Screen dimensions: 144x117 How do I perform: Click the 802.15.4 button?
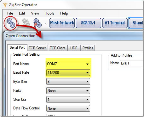[x=89, y=23]
